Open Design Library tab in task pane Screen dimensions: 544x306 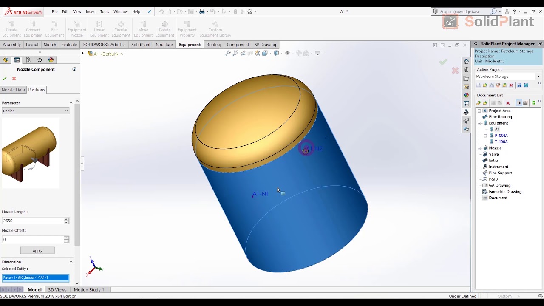click(x=466, y=70)
